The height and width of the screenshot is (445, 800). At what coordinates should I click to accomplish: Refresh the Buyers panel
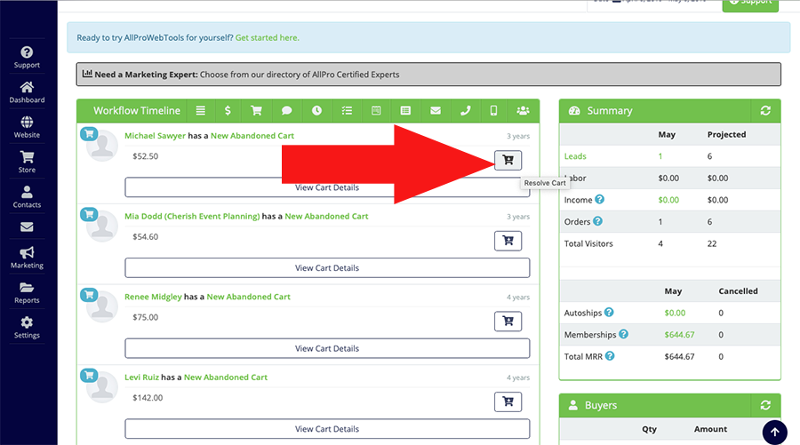764,405
